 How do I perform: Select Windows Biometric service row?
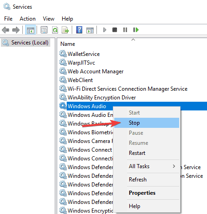point(90,132)
